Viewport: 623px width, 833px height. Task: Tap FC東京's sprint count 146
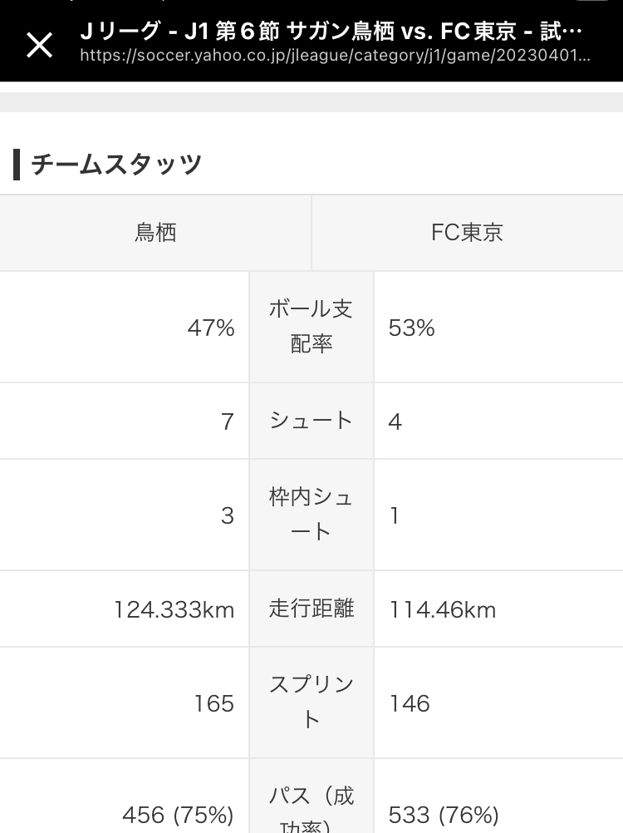pyautogui.click(x=410, y=703)
